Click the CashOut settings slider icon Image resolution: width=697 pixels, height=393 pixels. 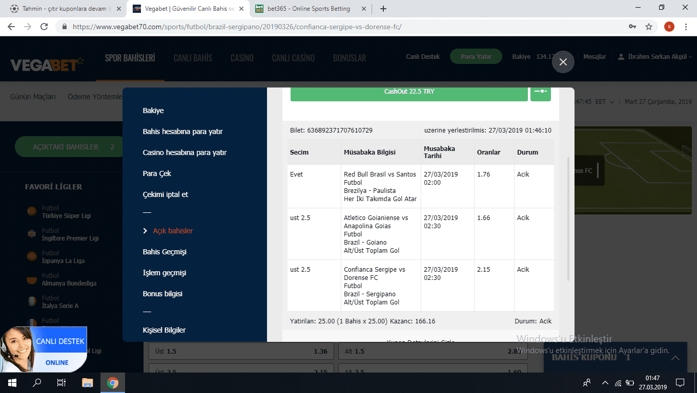pyautogui.click(x=541, y=92)
